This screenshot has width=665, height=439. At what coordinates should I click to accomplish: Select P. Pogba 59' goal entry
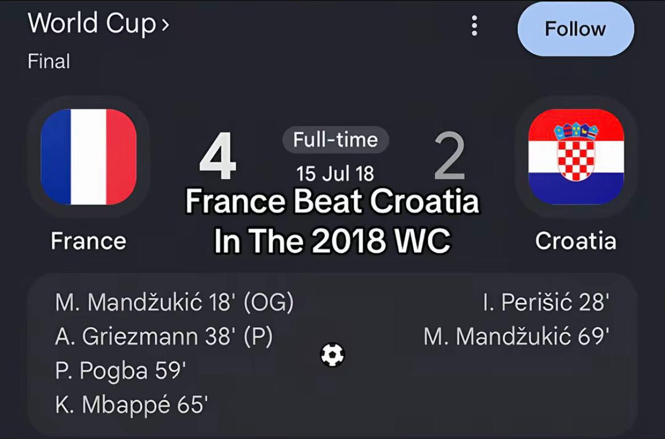(x=120, y=371)
